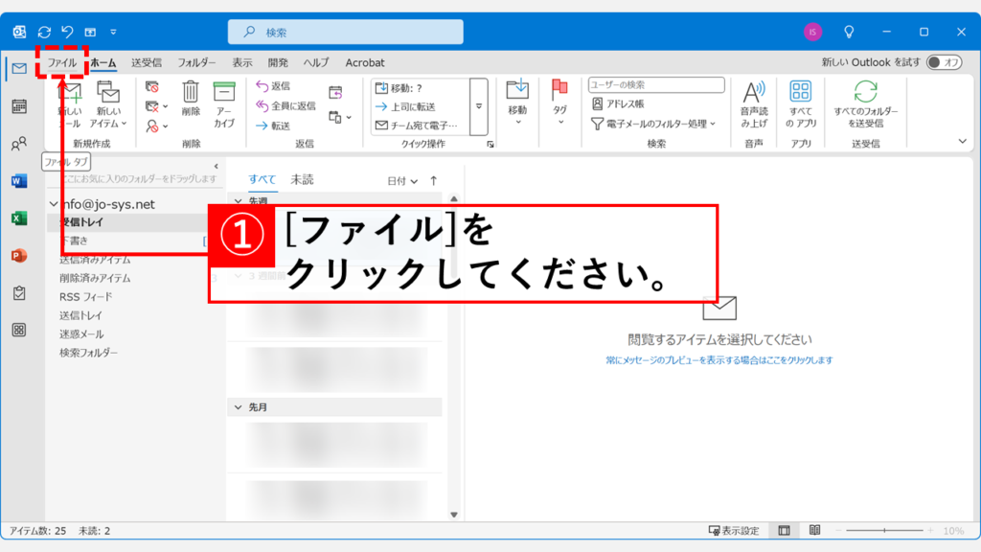Click the 削除 trash can button
The width and height of the screenshot is (981, 552).
[191, 99]
